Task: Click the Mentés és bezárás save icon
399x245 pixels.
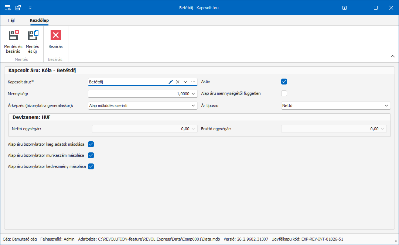Action: [x=14, y=35]
